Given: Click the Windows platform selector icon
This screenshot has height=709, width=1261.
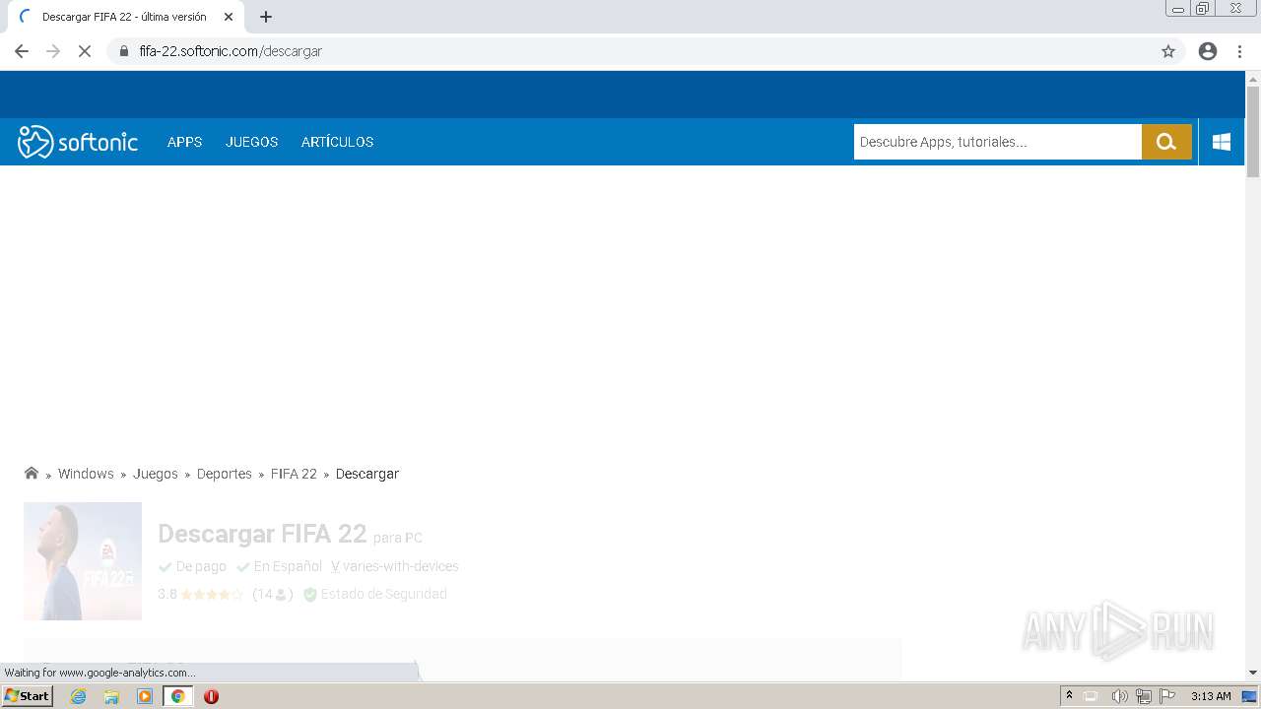Looking at the screenshot, I should (x=1222, y=142).
